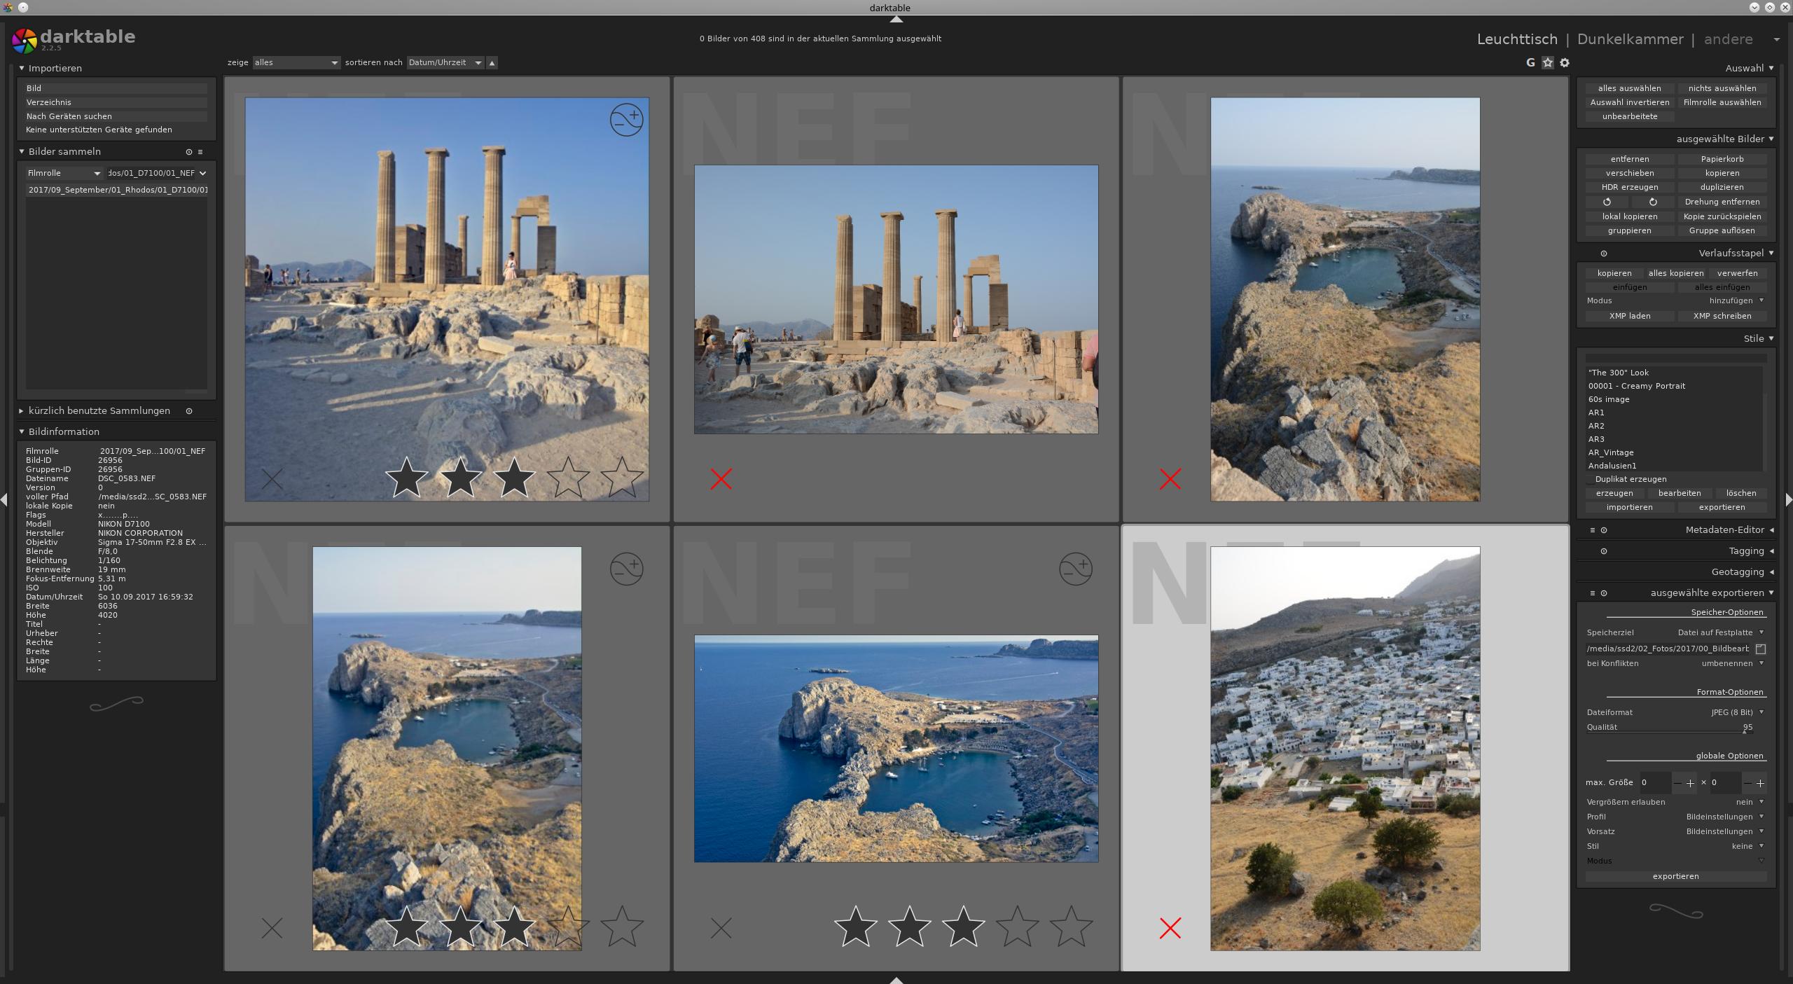This screenshot has height=984, width=1793.
Task: Click reset icon of Verlaufsstapel panel
Action: click(1604, 254)
